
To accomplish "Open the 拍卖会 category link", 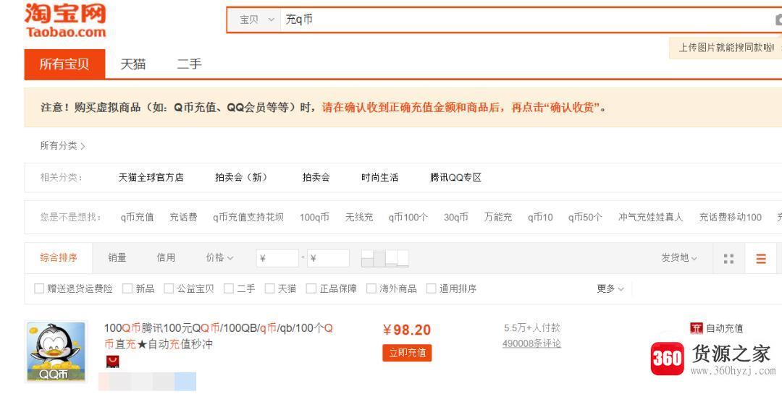I will tap(316, 177).
